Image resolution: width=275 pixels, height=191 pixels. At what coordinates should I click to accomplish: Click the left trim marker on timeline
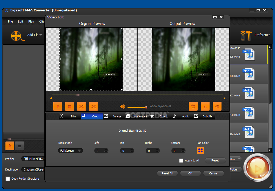coord(51,98)
